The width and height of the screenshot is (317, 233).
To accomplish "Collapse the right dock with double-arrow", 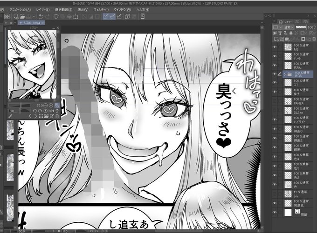I will pos(315,16).
